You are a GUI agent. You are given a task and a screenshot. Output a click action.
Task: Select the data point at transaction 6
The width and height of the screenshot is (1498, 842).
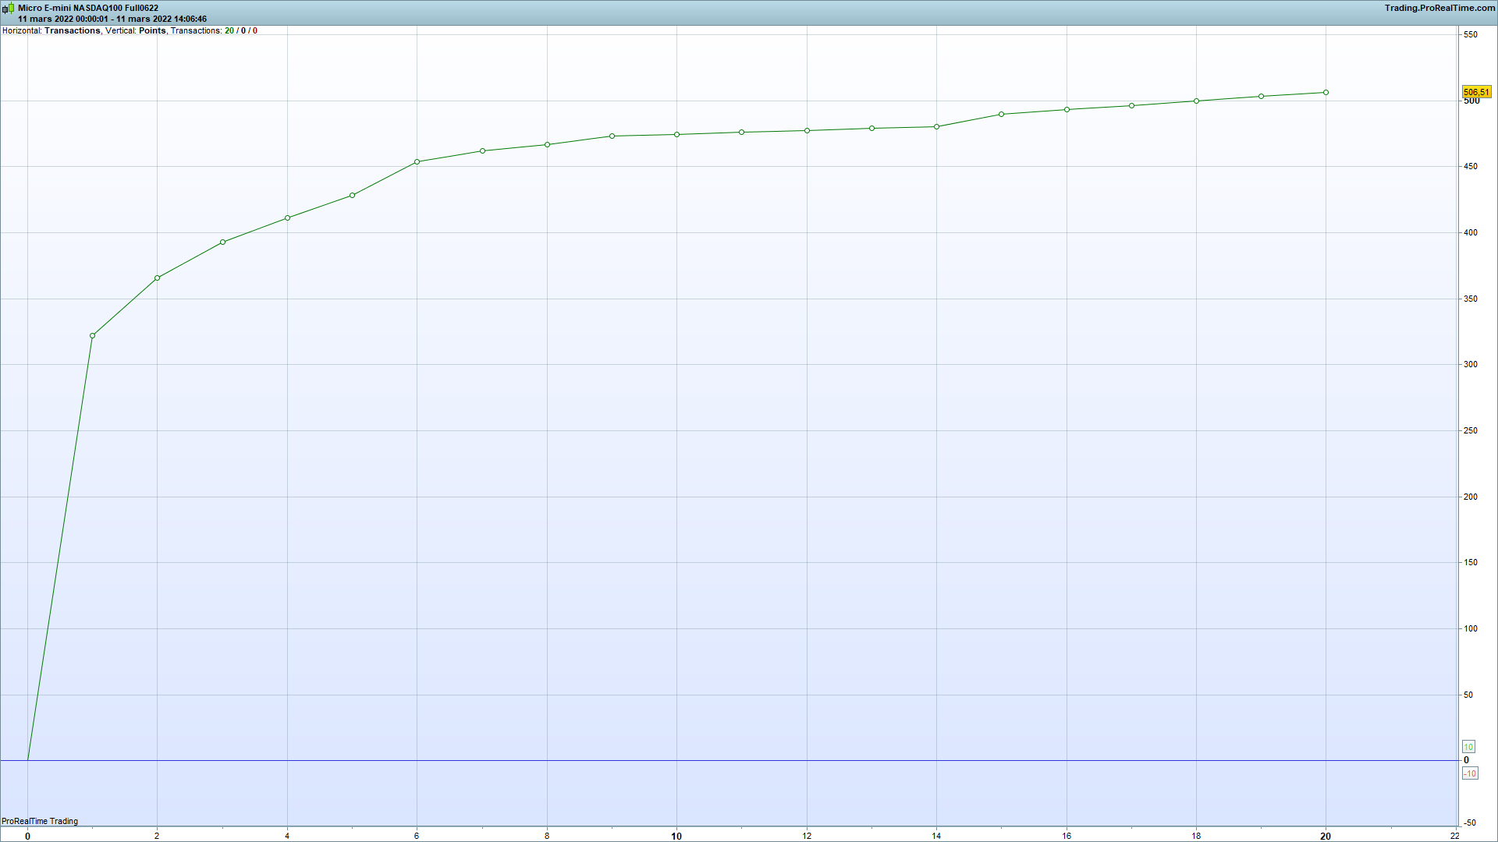click(417, 162)
